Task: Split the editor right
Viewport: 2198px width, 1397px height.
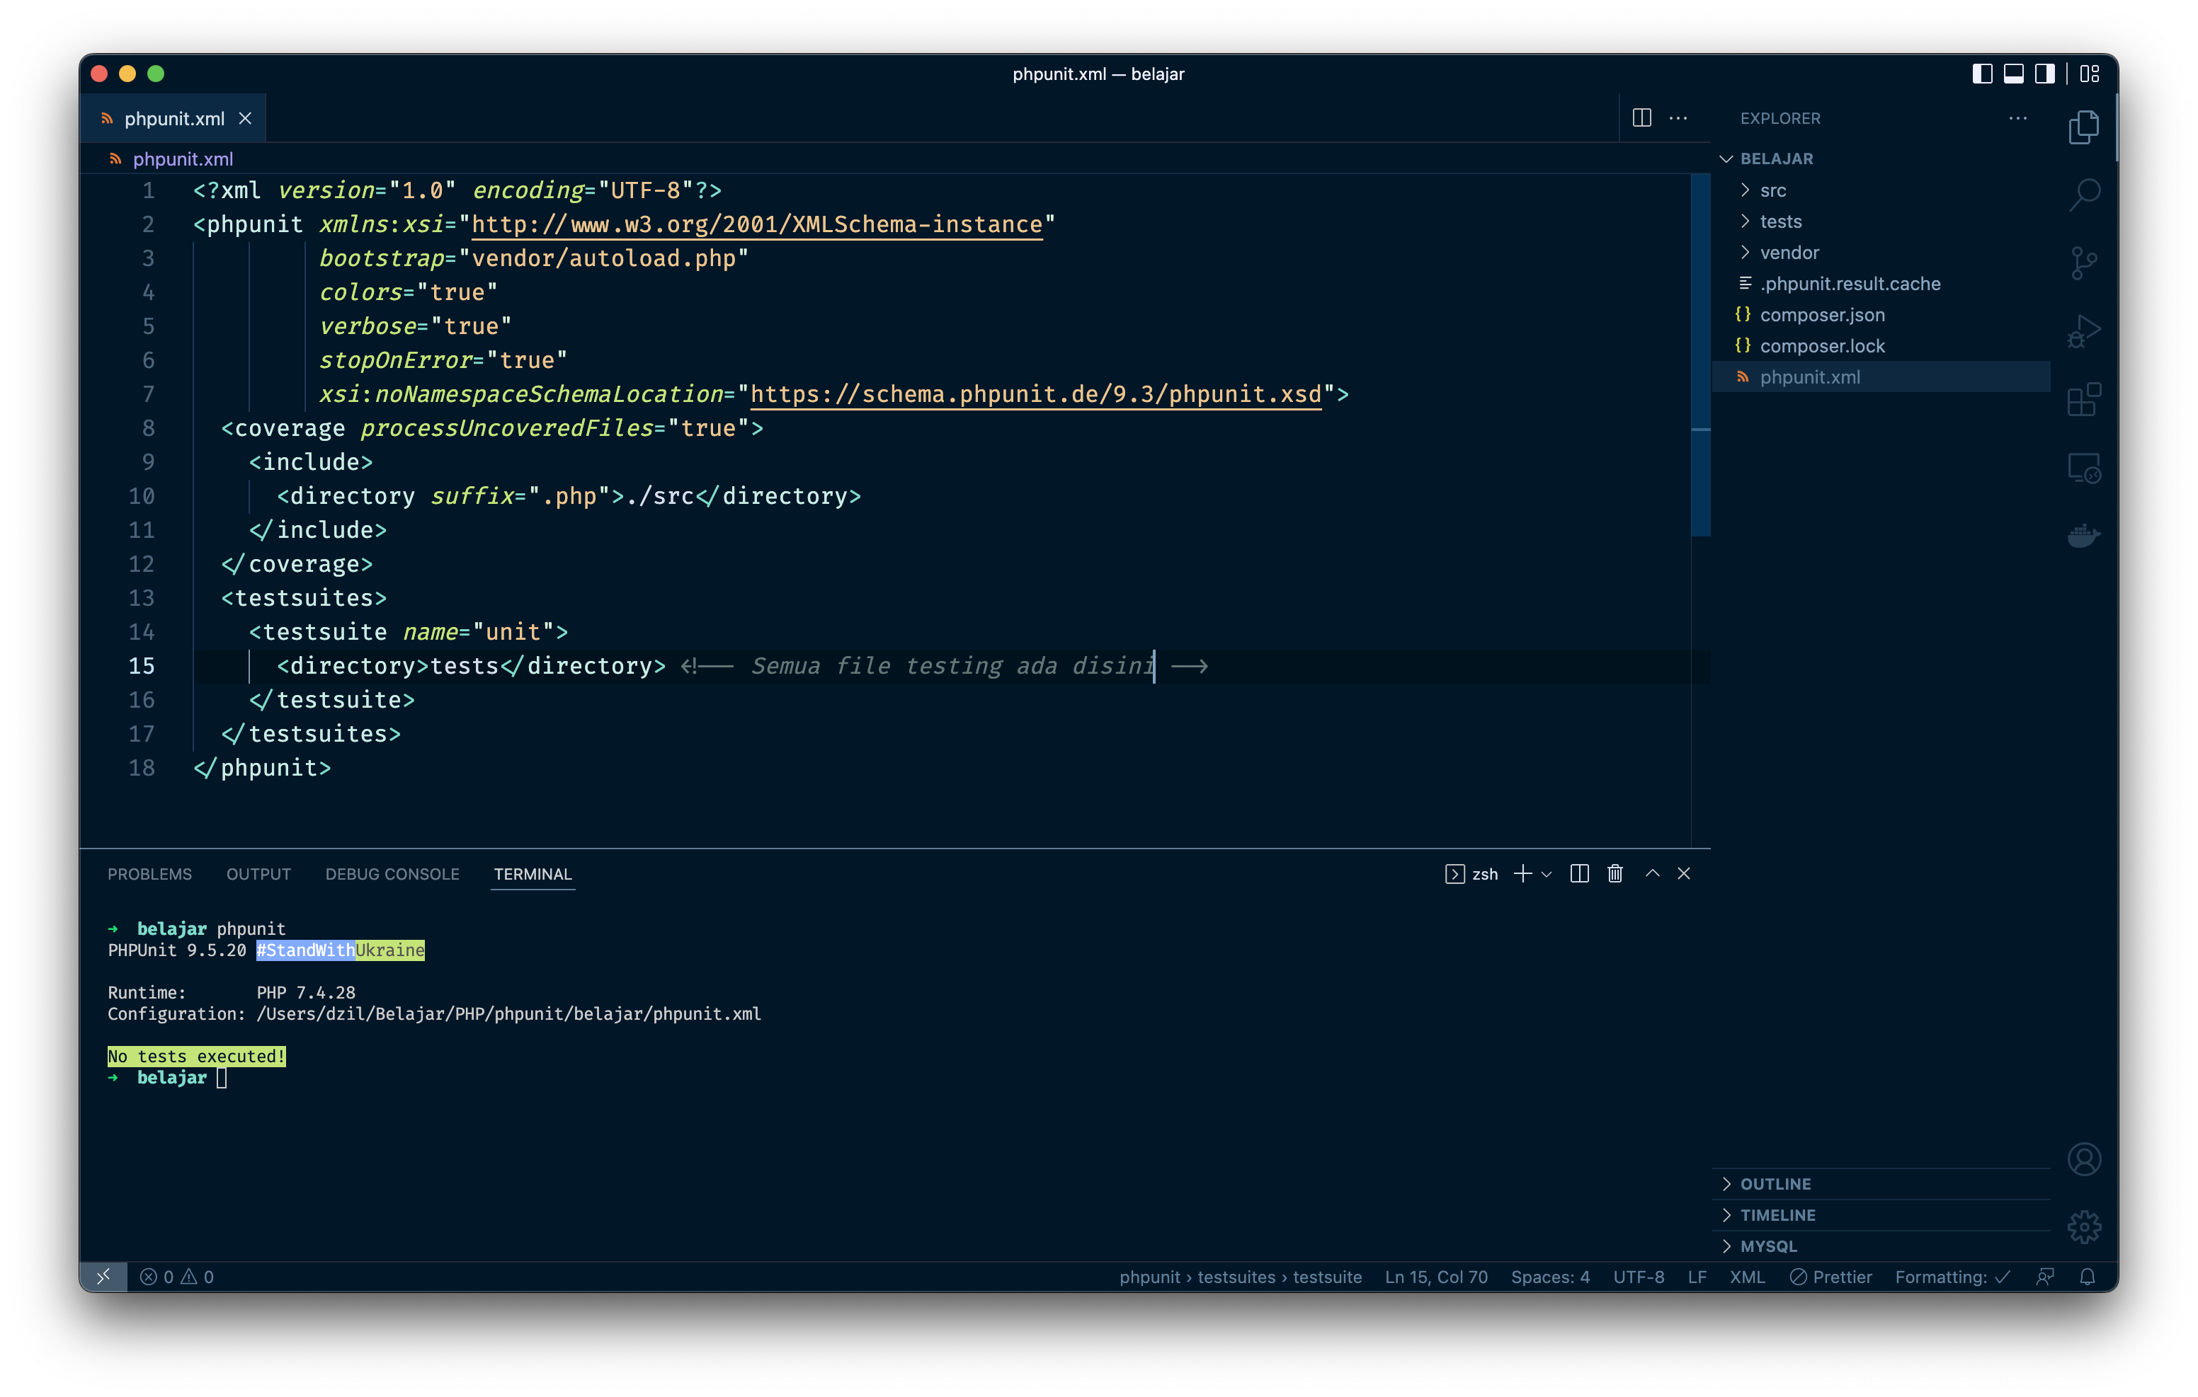Action: point(1641,117)
